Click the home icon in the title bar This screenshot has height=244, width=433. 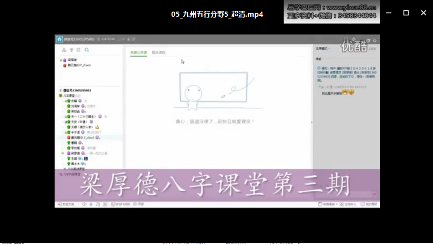59,39
